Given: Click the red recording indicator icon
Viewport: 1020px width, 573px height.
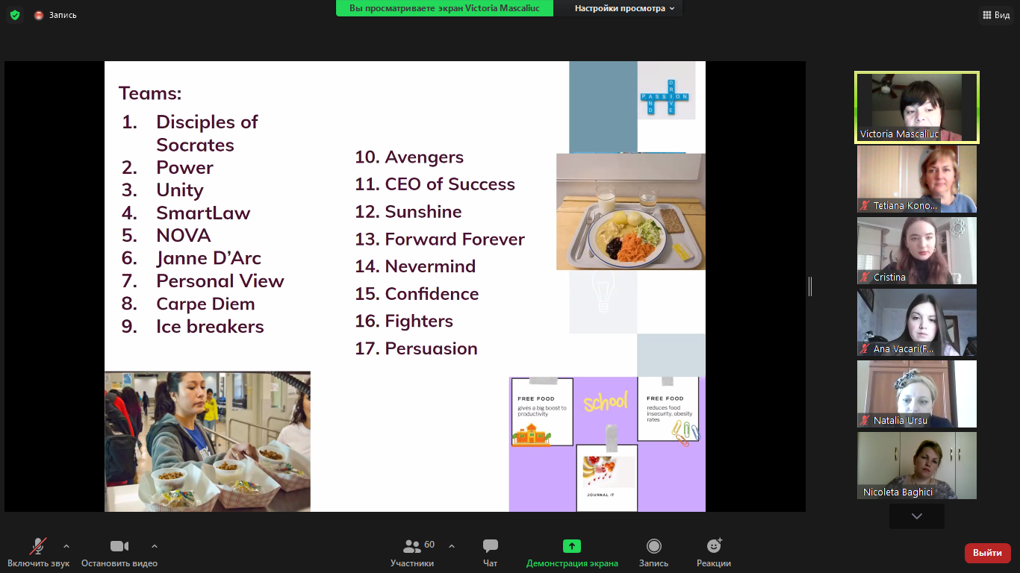Looking at the screenshot, I should (x=39, y=15).
